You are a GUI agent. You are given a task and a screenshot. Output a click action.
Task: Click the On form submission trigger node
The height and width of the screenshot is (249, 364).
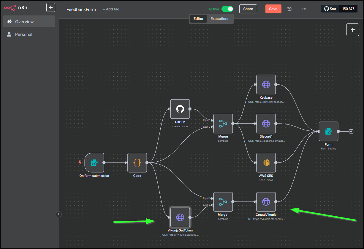[x=94, y=163]
